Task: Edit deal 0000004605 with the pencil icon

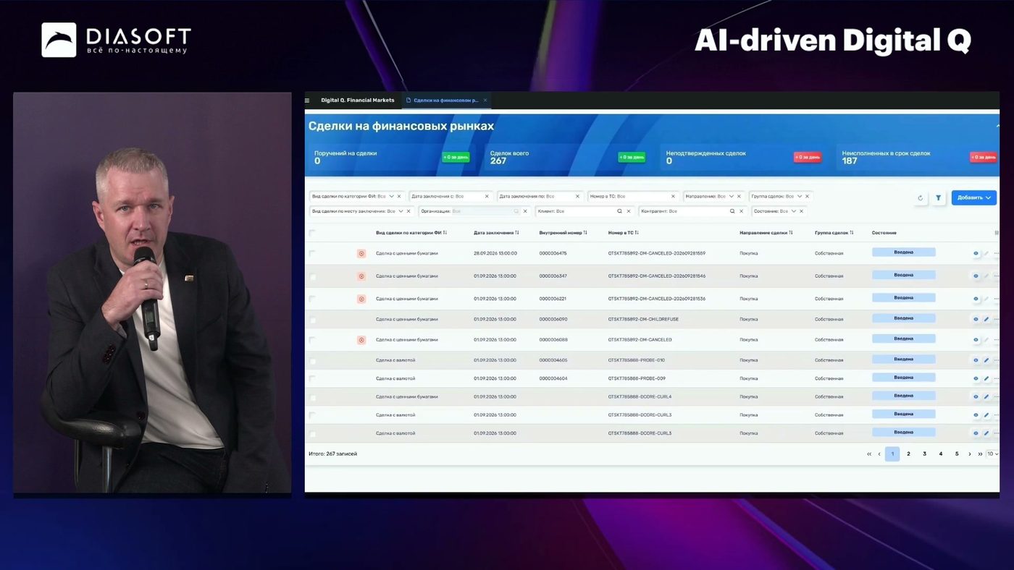Action: click(986, 360)
